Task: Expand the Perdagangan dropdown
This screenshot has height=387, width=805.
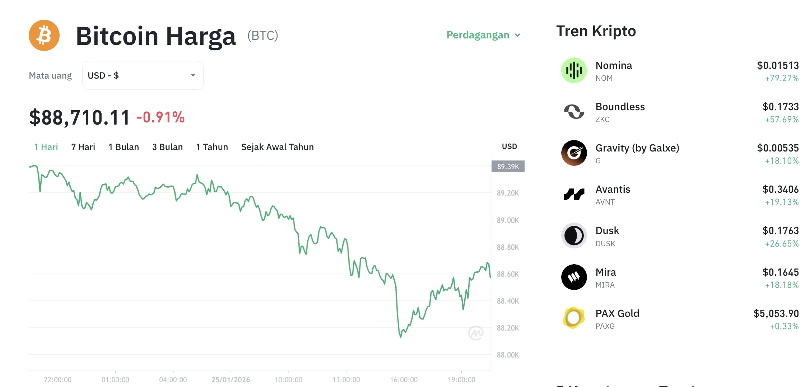Action: [483, 35]
